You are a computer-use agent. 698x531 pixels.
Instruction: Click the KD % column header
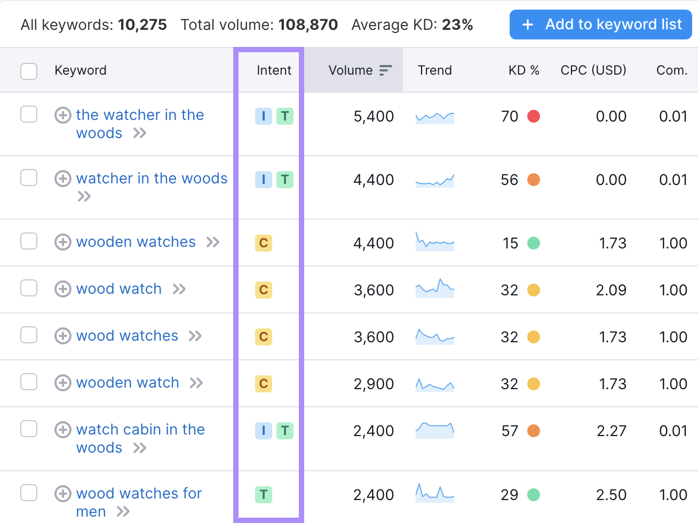(x=524, y=70)
